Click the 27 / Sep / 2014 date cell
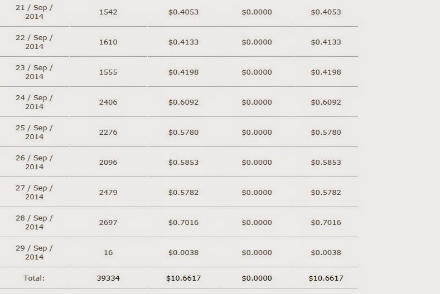440x294 pixels. coord(34,192)
